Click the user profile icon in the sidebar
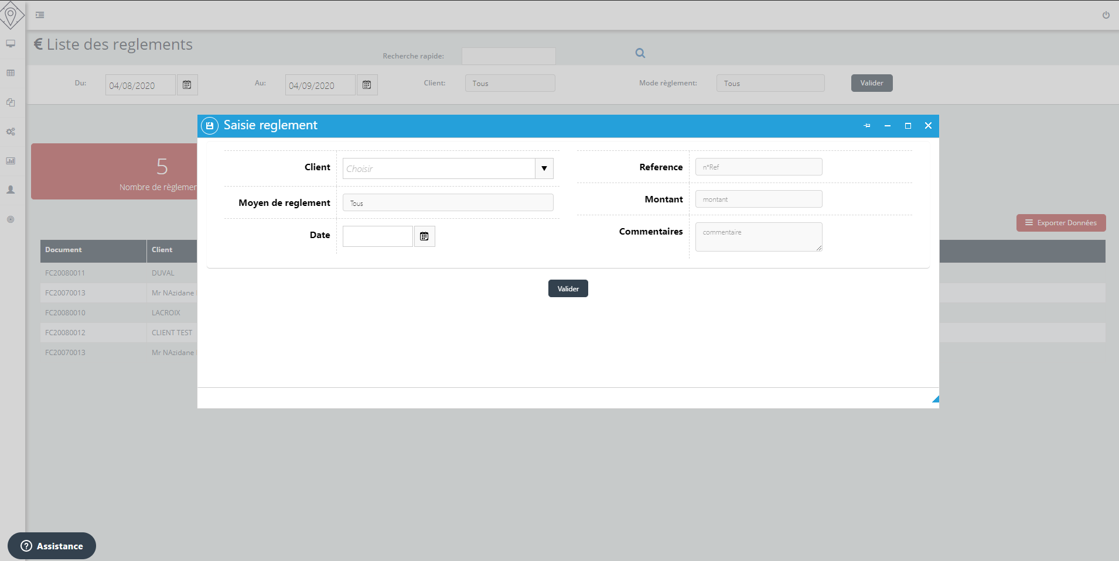The image size is (1119, 561). (11, 190)
